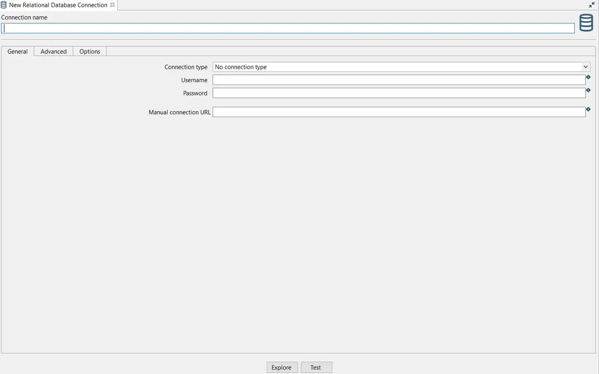Close the New Relational Database Connection tab
599x374 pixels.
pos(112,5)
